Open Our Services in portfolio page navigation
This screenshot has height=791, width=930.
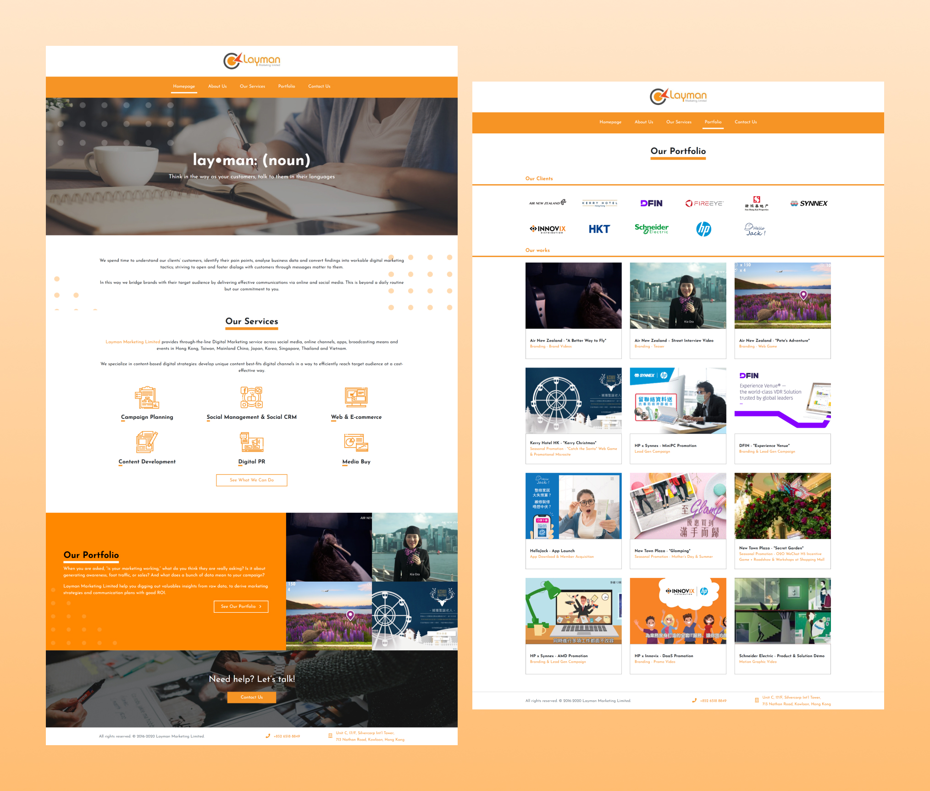click(x=679, y=122)
